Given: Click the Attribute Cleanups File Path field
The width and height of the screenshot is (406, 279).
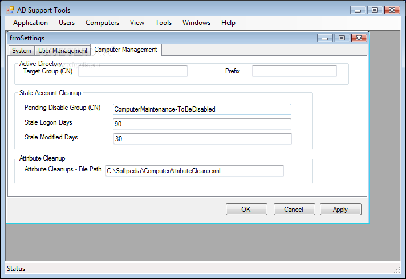Looking at the screenshot, I should point(194,171).
